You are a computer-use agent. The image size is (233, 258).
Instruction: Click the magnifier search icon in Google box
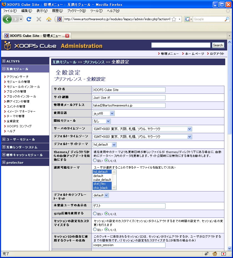(227, 19)
